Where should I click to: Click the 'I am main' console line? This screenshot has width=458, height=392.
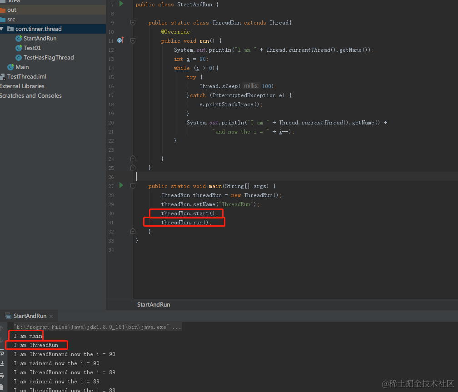(28, 336)
